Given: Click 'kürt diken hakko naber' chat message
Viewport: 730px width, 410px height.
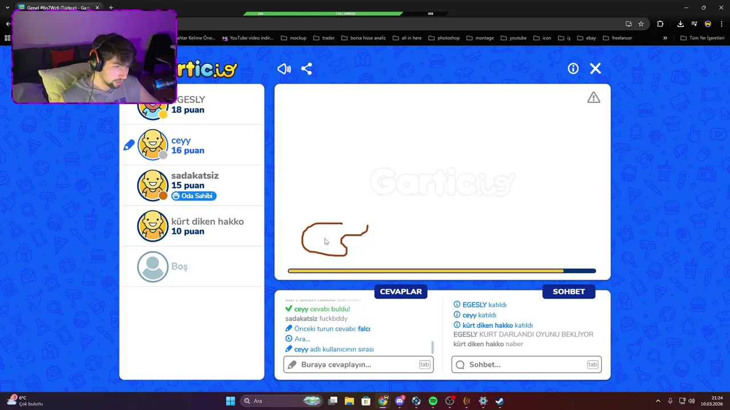Looking at the screenshot, I should [488, 344].
